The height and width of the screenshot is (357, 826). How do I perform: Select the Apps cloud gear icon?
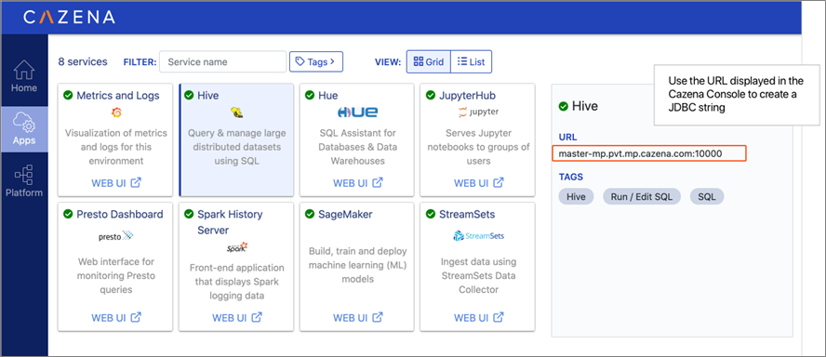pyautogui.click(x=24, y=123)
